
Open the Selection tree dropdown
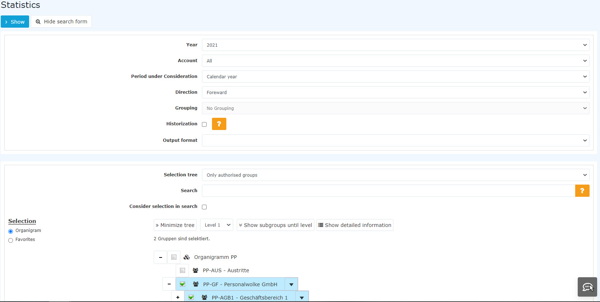tap(396, 175)
